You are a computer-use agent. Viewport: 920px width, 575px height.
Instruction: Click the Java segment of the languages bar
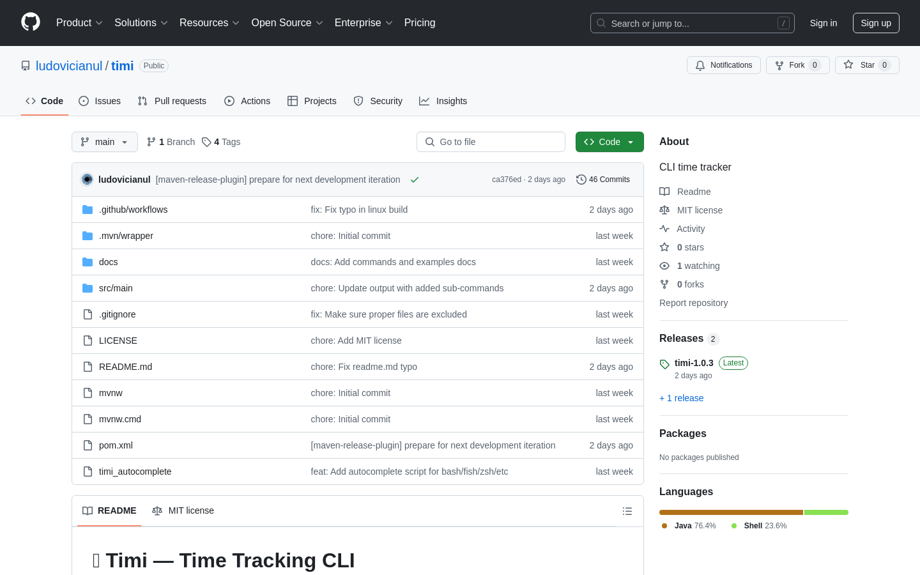pyautogui.click(x=731, y=512)
